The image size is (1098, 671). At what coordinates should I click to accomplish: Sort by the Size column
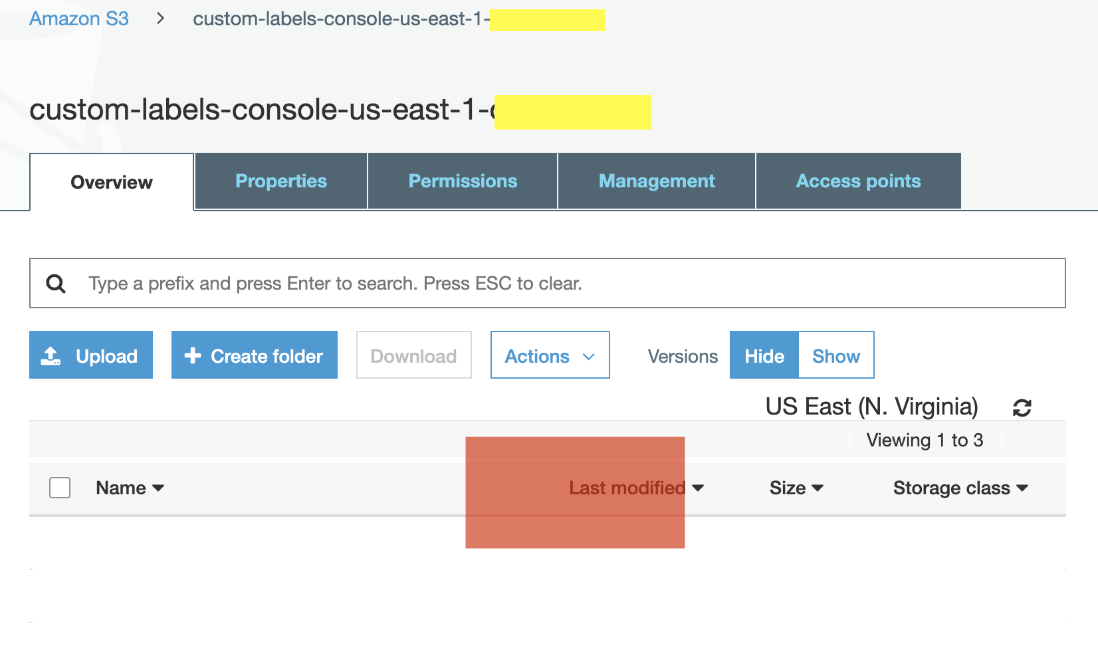click(796, 488)
